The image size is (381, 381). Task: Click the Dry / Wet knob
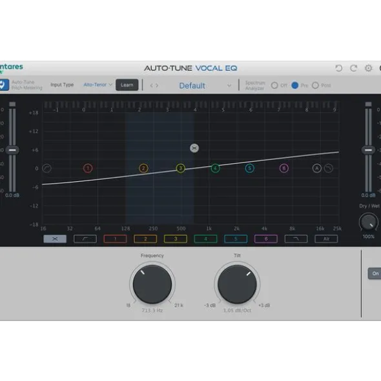click(368, 222)
